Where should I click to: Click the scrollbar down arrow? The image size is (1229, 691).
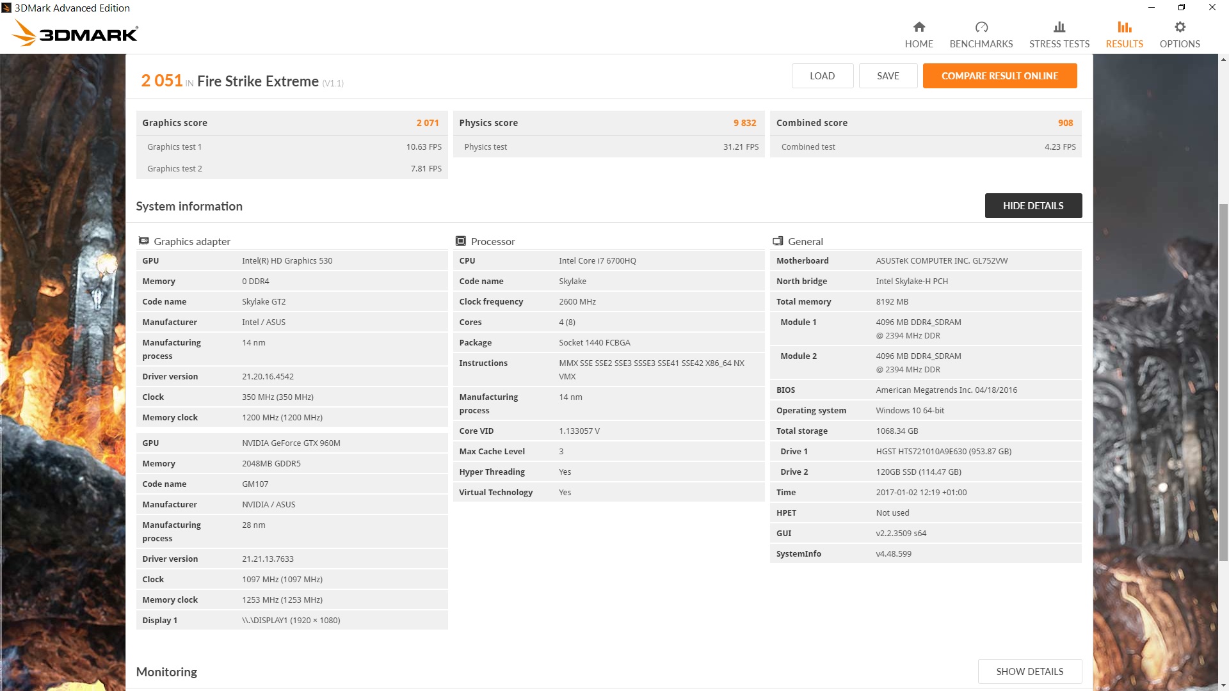pos(1223,686)
